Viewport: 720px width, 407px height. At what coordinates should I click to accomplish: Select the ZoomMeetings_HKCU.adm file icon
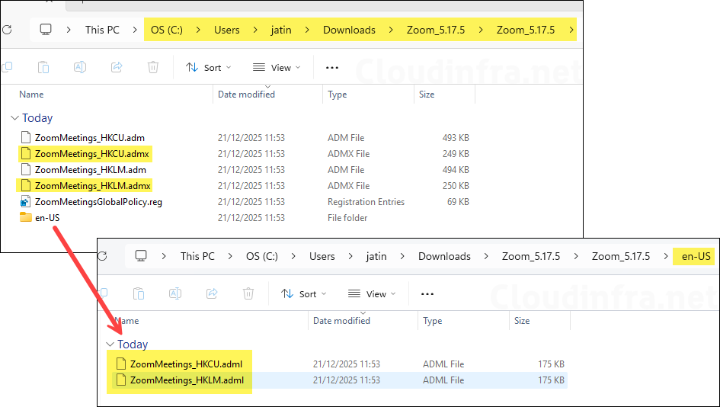[26, 137]
